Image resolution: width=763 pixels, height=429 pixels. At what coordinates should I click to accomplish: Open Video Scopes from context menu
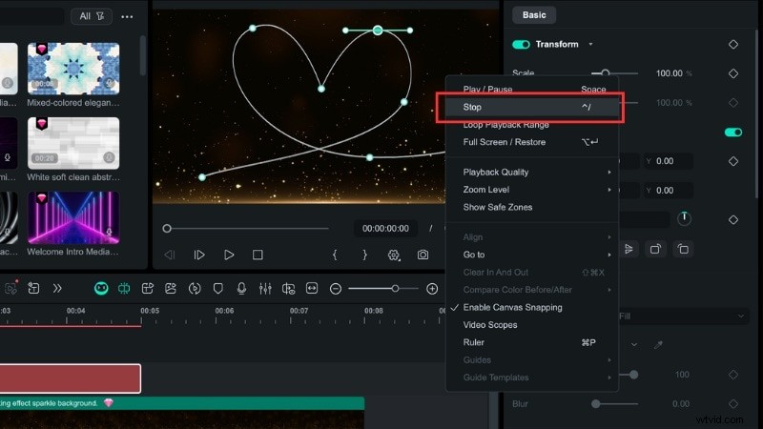[531, 325]
